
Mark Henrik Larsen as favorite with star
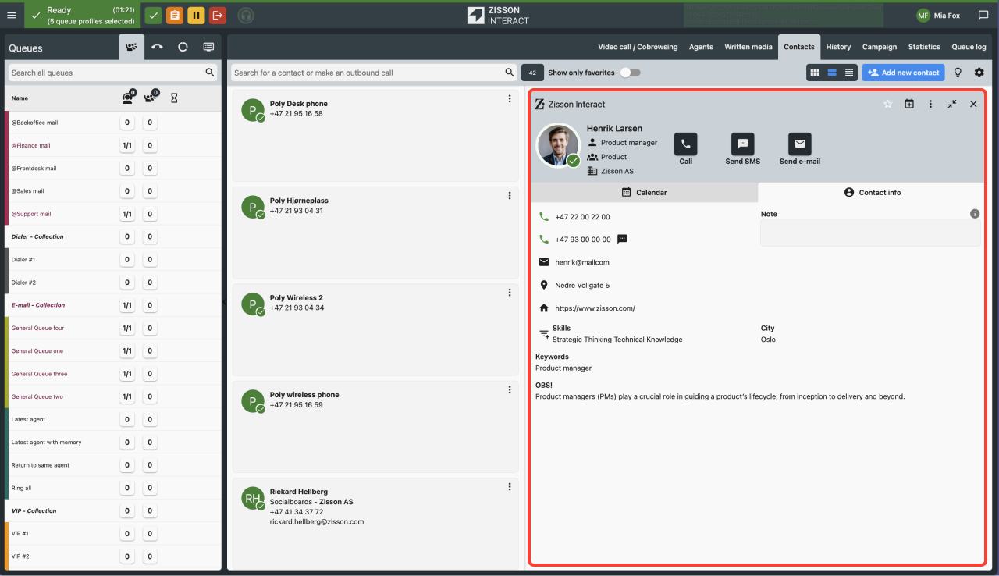point(887,104)
